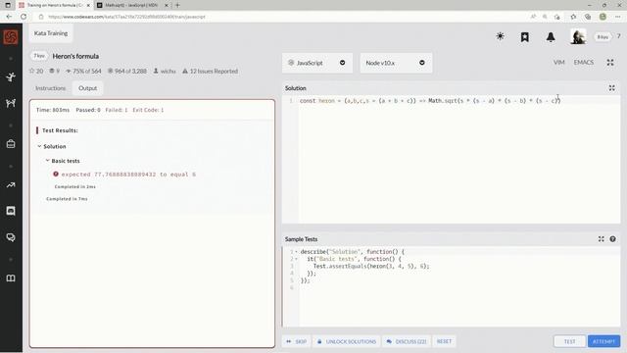Open the torii gate icon in sidebar
This screenshot has width=627, height=353.
pyautogui.click(x=11, y=103)
